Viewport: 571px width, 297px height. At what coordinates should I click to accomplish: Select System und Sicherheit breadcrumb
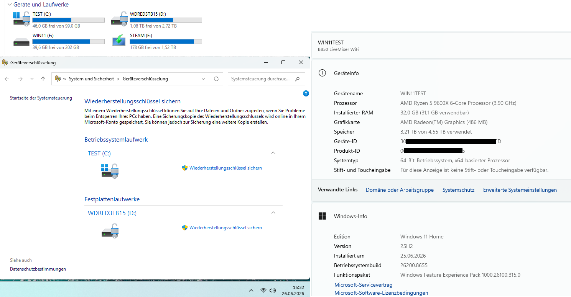[91, 79]
